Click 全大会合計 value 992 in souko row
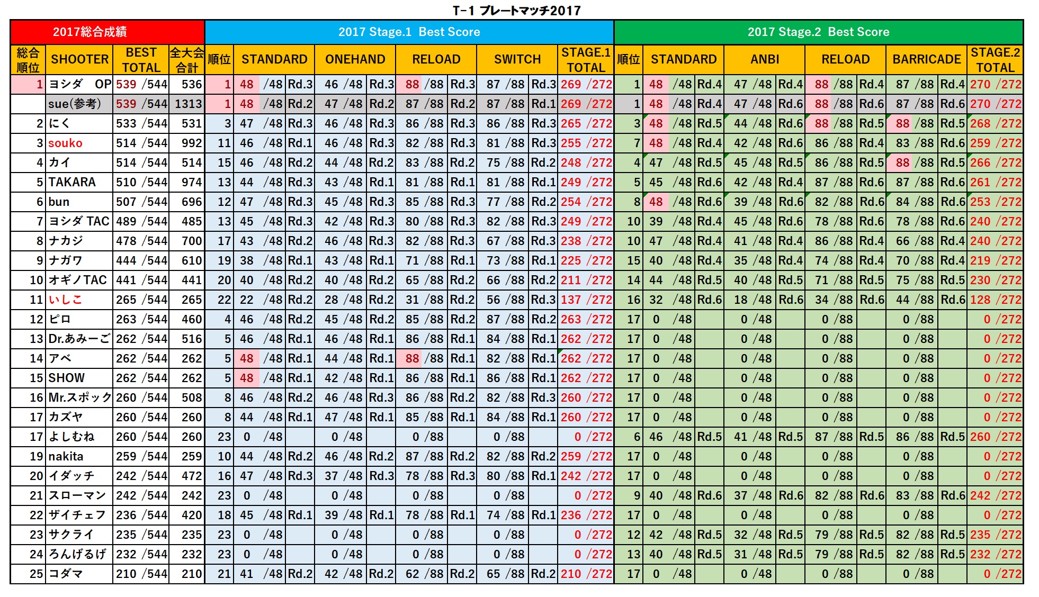This screenshot has width=1039, height=597. [x=192, y=143]
